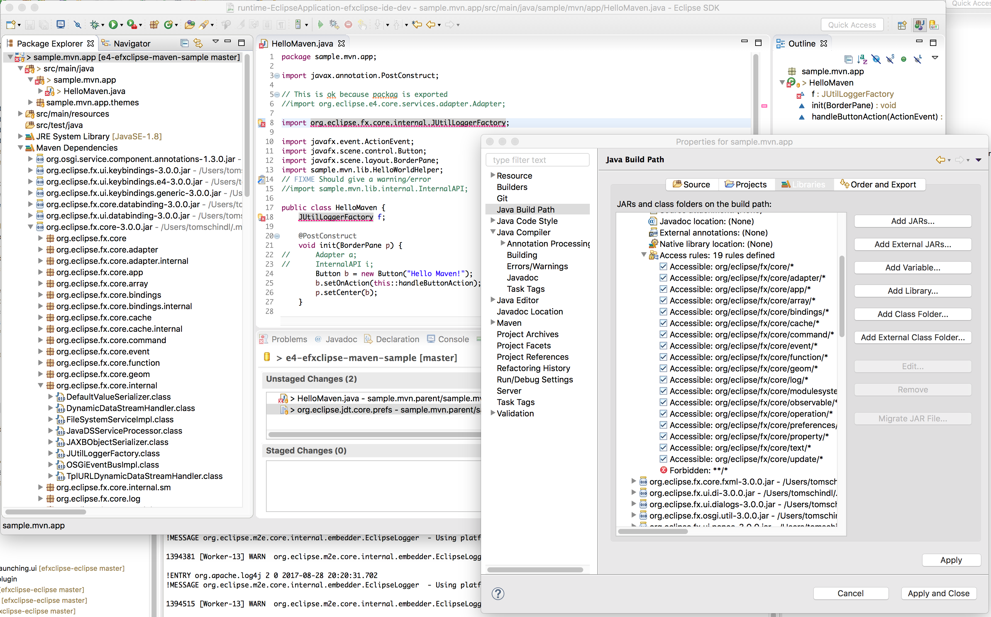Expand the Maven properties category
Image resolution: width=991 pixels, height=617 pixels.
(492, 322)
